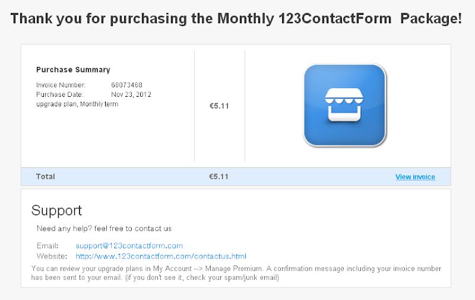Viewport: 475px width, 300px height.
Task: Click the Email label in Support
Action: [x=47, y=245]
